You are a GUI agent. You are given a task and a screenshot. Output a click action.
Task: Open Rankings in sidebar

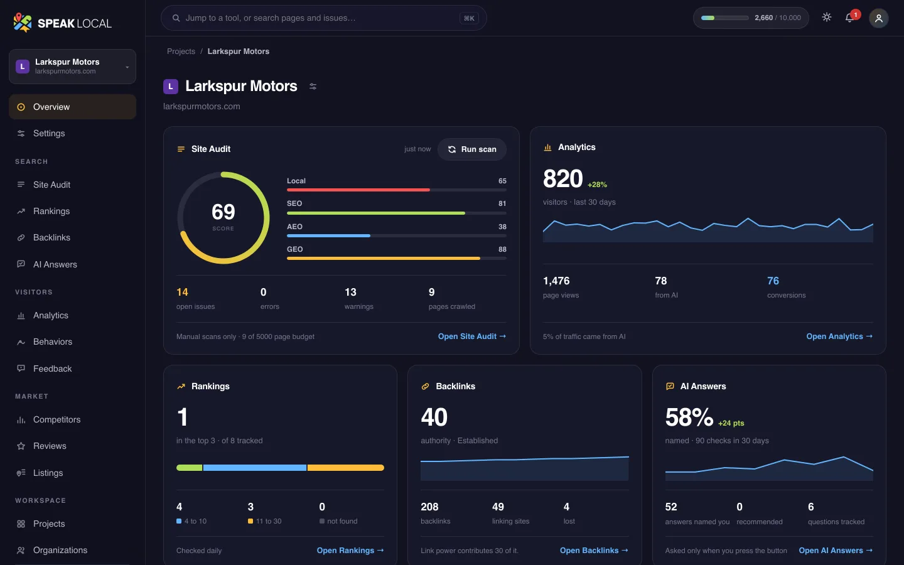click(72, 211)
